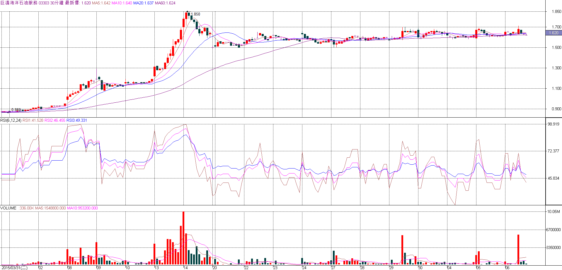Image resolution: width=562 pixels, height=270 pixels.
Task: Select the highlighted 1.620 current price tag
Action: click(x=554, y=33)
